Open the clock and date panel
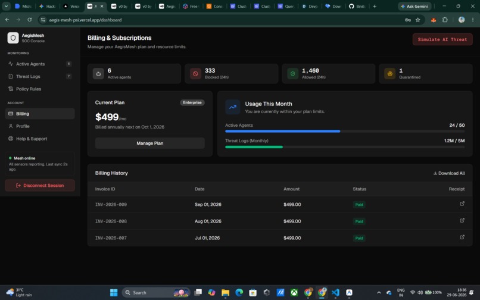 click(x=456, y=292)
